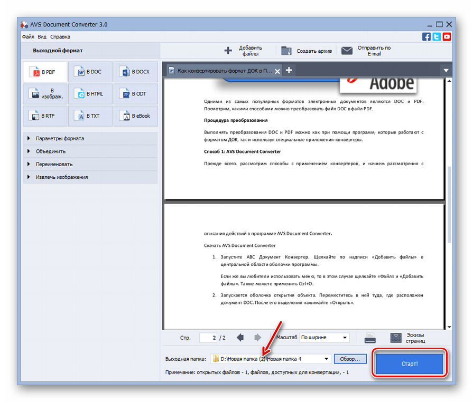Pick the To eBook output format

coord(136,116)
